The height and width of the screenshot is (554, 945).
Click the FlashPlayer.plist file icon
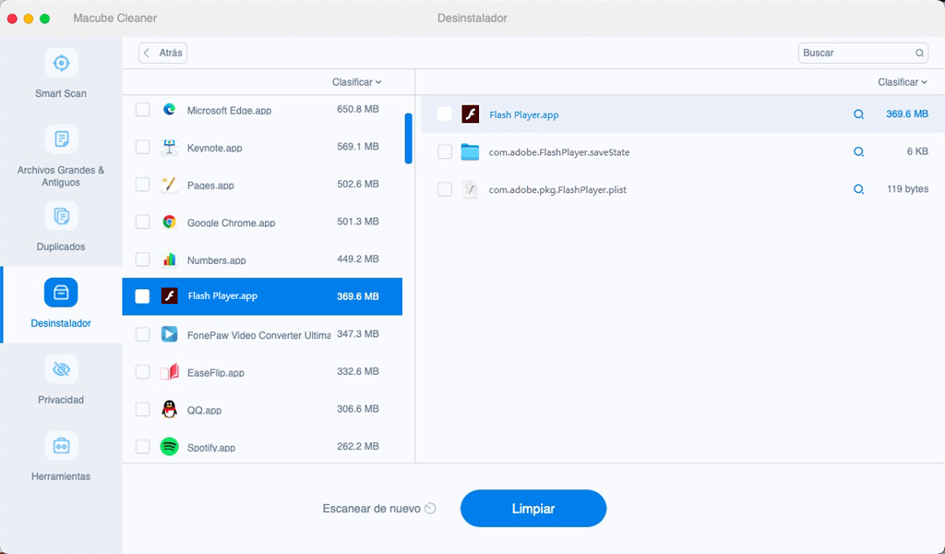tap(470, 189)
